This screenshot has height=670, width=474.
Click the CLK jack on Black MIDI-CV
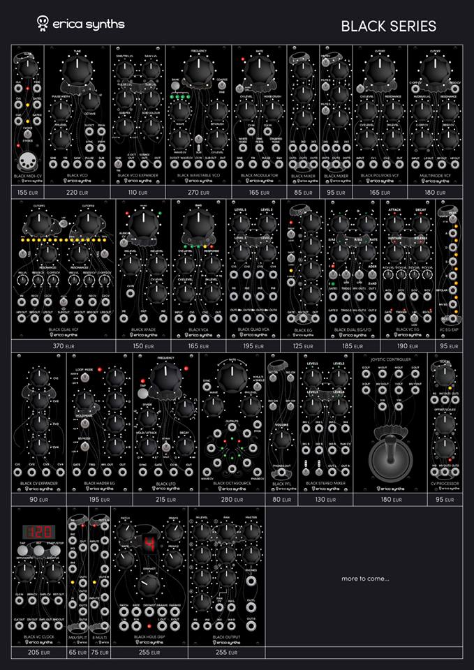pos(18,88)
